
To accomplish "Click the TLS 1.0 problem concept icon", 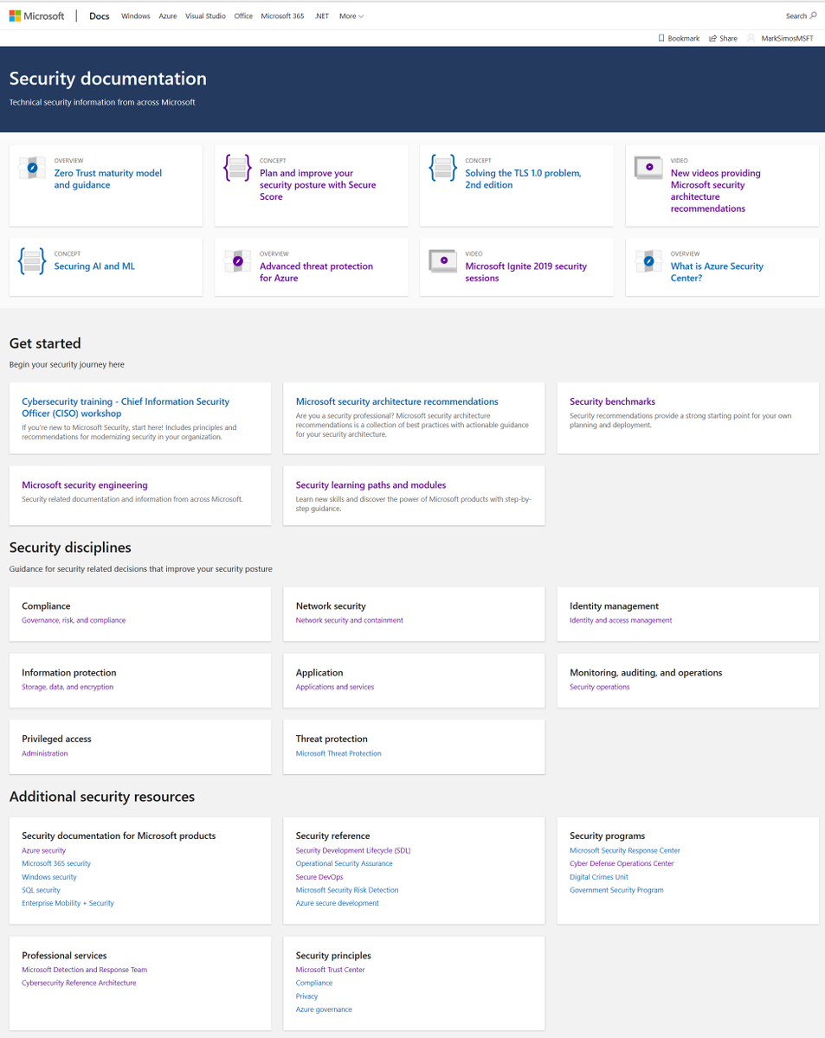I will (x=442, y=168).
